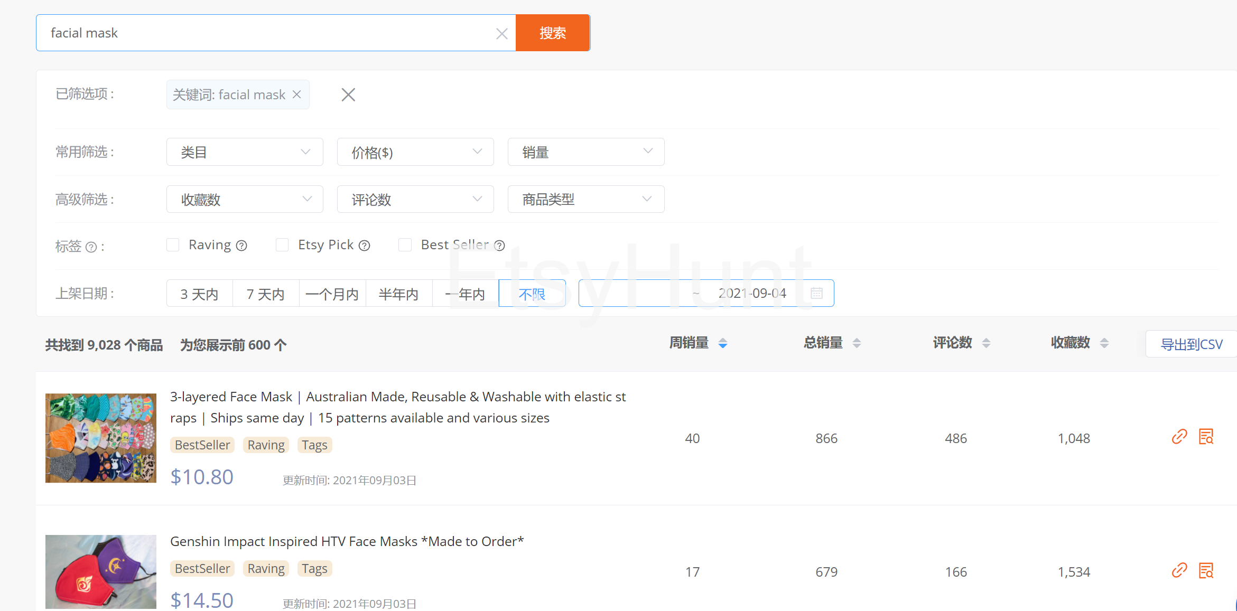The height and width of the screenshot is (611, 1237).
Task: Select 一个月内 listing date option
Action: 332,294
